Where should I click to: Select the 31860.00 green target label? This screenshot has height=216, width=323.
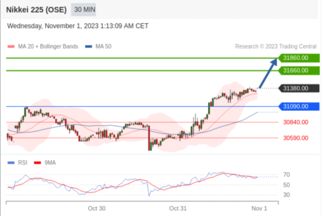(299, 58)
